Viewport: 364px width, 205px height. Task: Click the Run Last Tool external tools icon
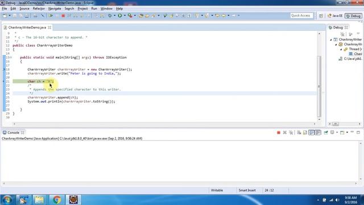point(130,15)
